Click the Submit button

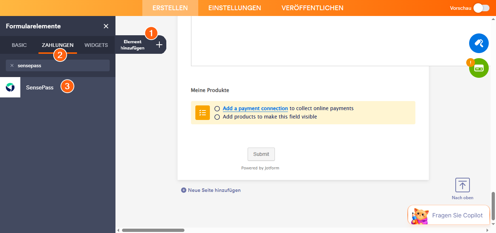[261, 154]
